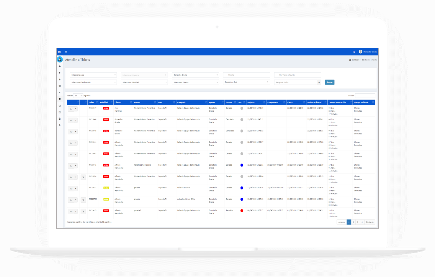Click the plus icon in sidebar
The width and height of the screenshot is (435, 277).
[x=60, y=73]
